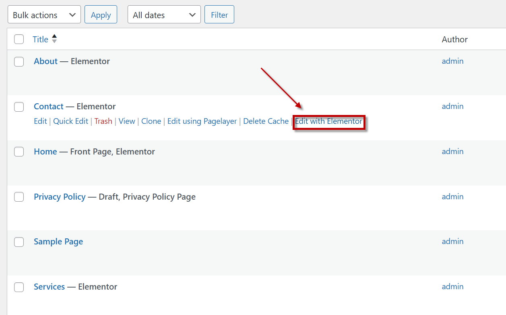Click the Title column header
The image size is (506, 315).
click(40, 39)
